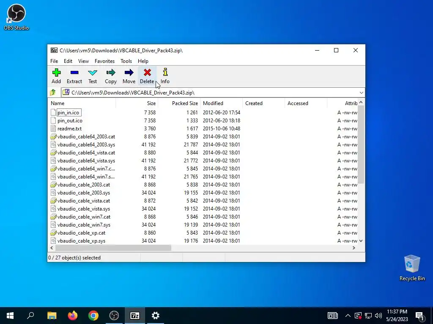Open Windows Start menu
This screenshot has height=324, width=433.
pos(10,316)
